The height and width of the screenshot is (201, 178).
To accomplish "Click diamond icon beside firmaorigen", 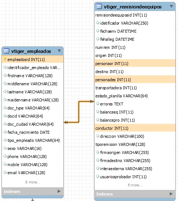I will click(x=98, y=152).
